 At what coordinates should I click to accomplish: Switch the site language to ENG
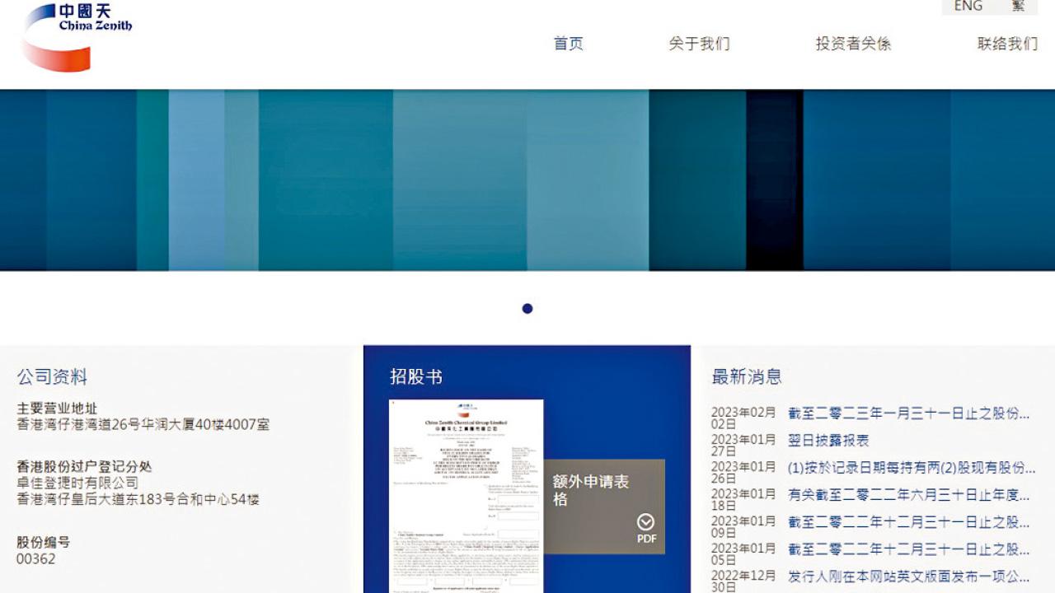tap(968, 7)
